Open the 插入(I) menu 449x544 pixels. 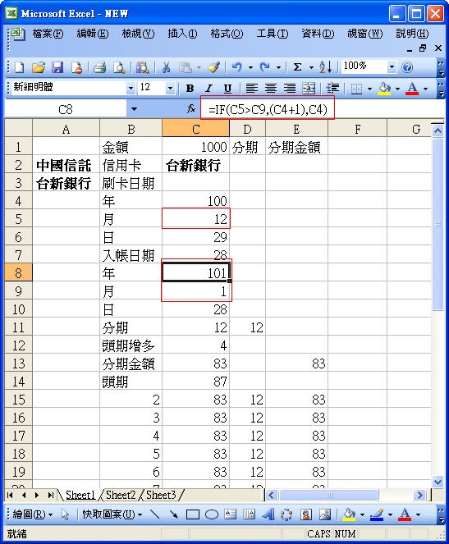pyautogui.click(x=182, y=34)
